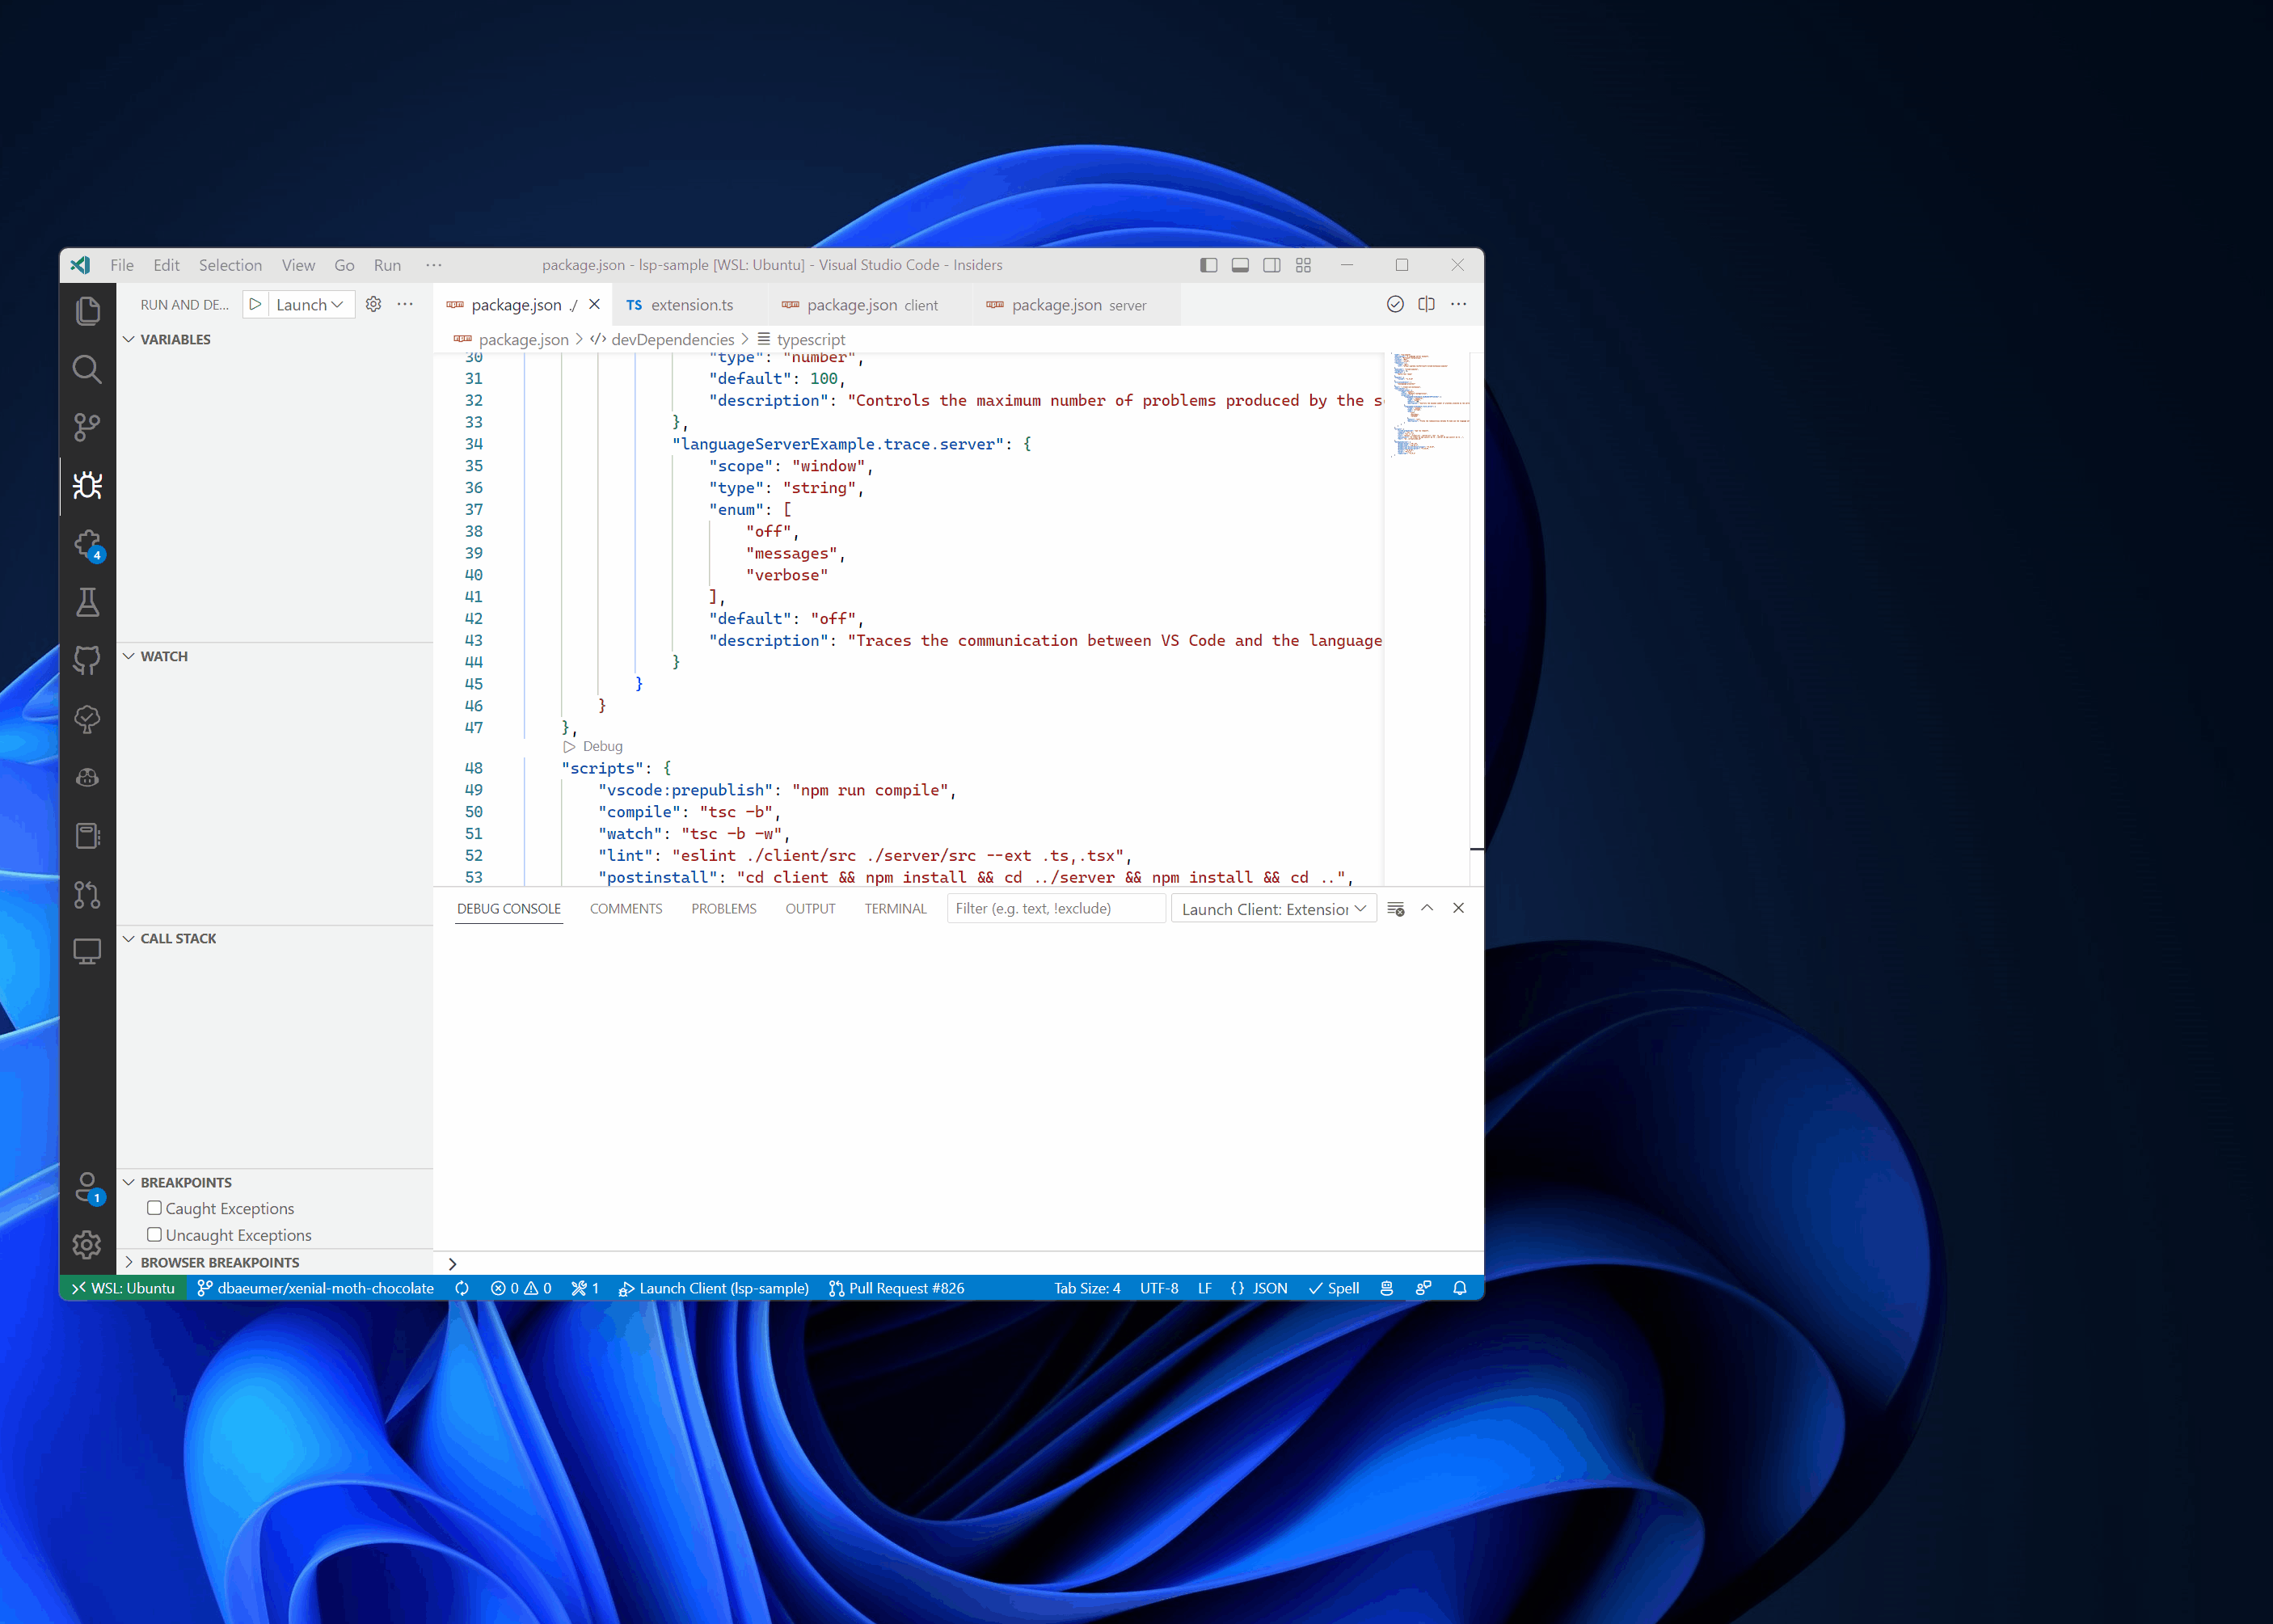
Task: Click the Synchronize Changes status icon
Action: (x=462, y=1288)
